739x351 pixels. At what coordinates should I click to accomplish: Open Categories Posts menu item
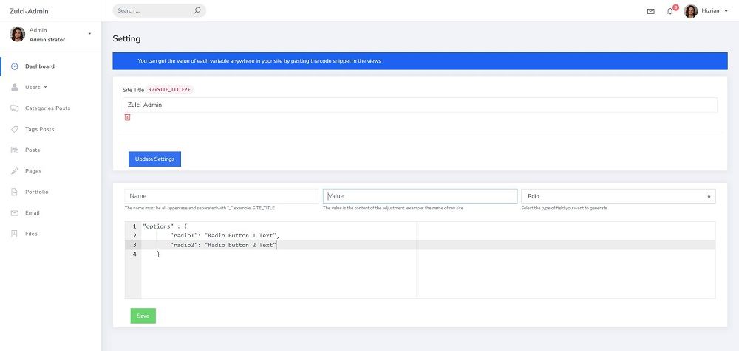[47, 108]
